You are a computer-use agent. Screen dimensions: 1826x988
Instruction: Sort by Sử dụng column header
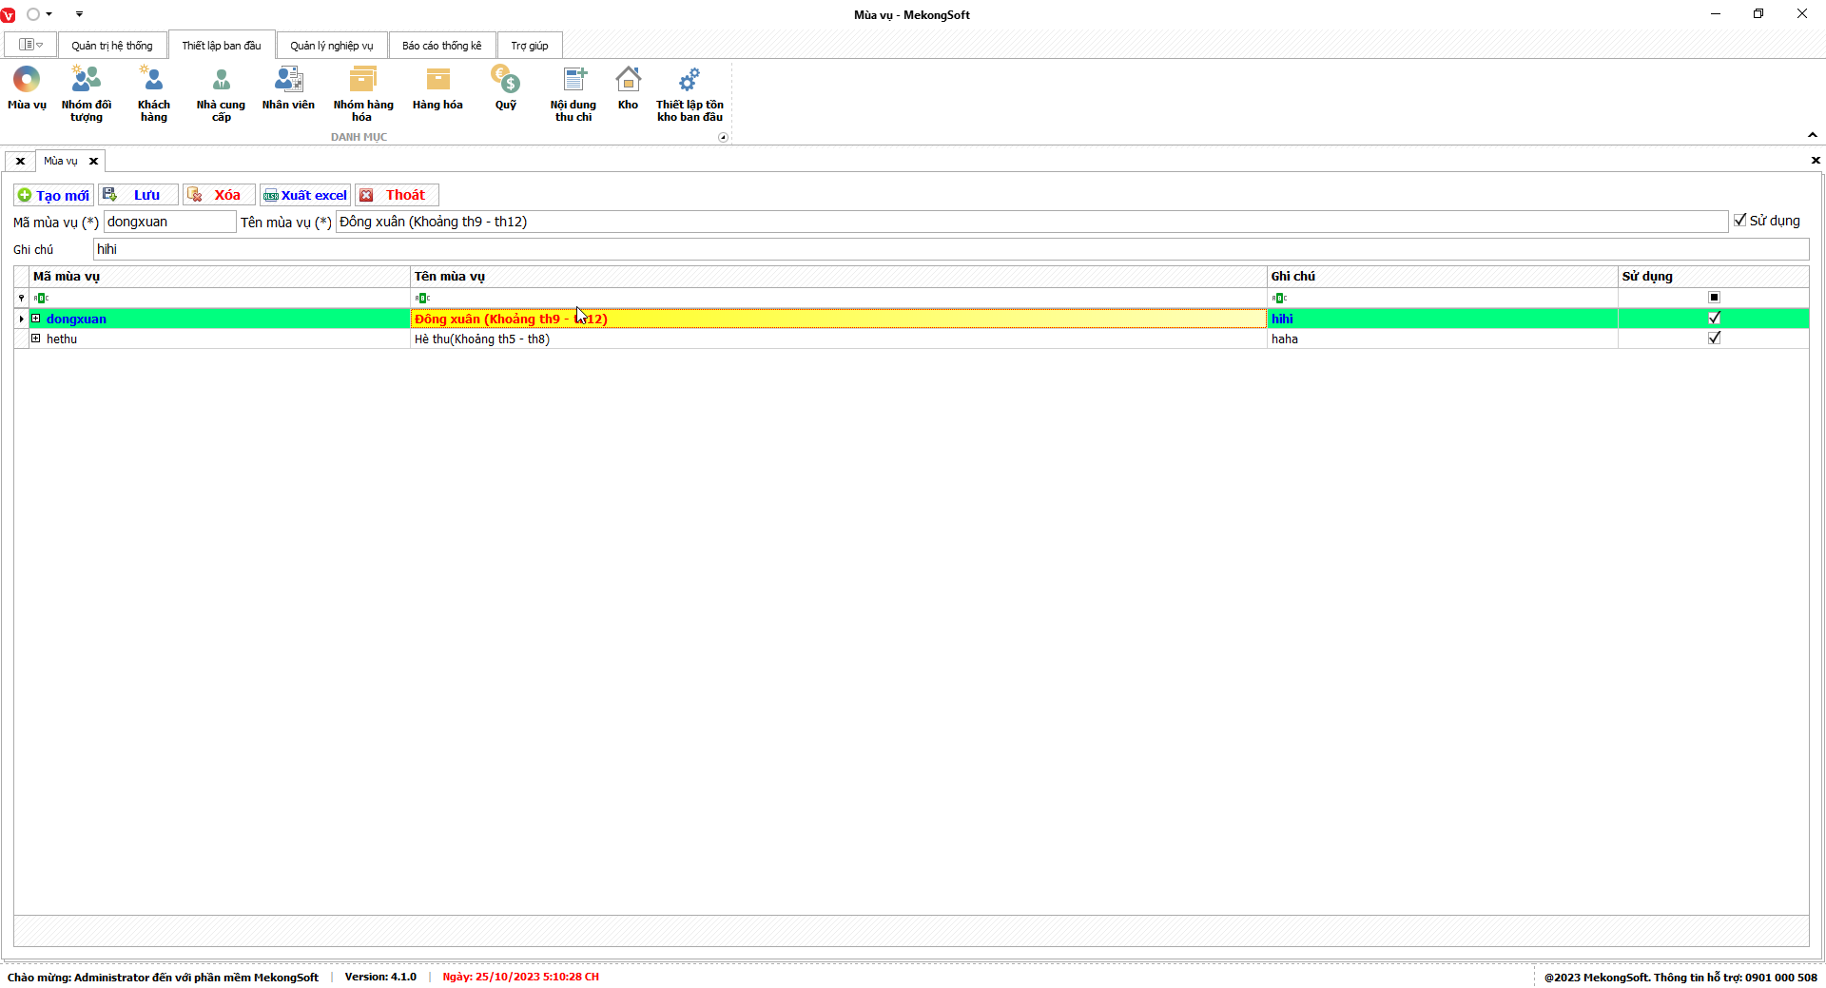(x=1713, y=277)
